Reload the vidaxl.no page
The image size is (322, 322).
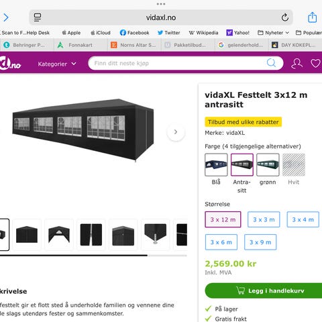click(x=284, y=17)
